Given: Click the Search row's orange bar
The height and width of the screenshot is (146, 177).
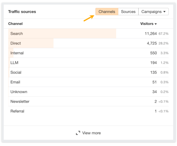Looking at the screenshot, I should pos(71,34).
